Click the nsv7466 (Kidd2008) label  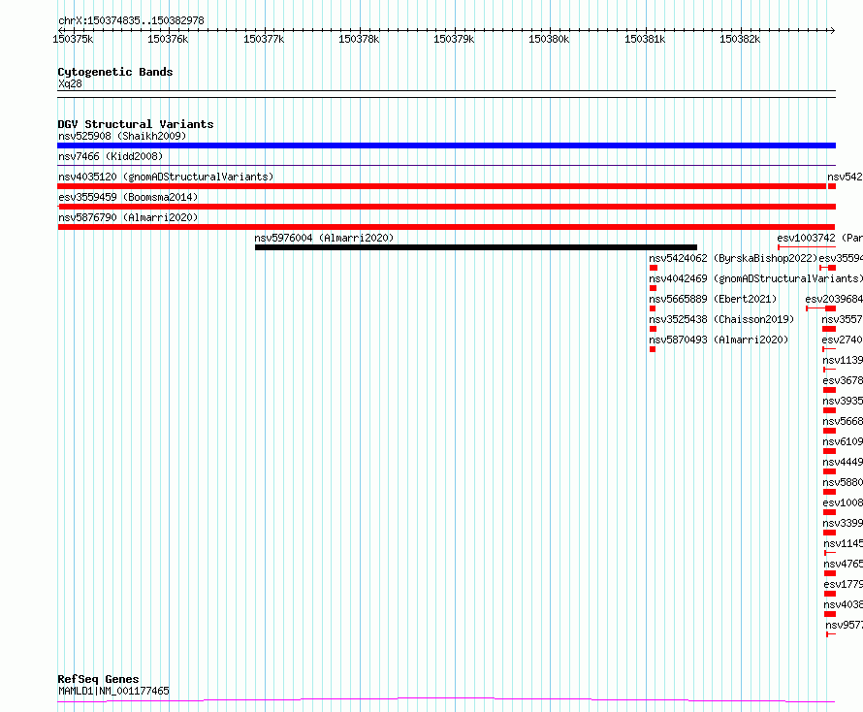point(111,156)
